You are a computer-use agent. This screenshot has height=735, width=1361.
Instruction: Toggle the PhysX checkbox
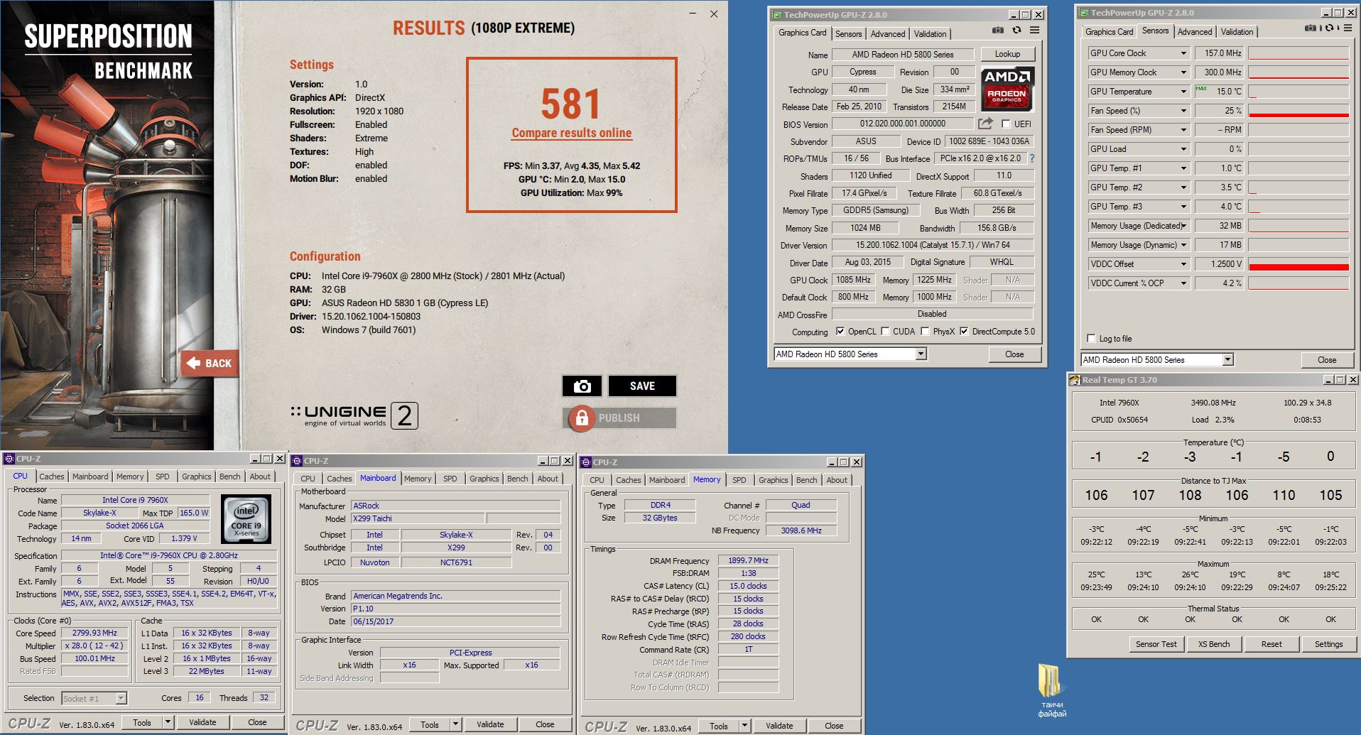(925, 331)
